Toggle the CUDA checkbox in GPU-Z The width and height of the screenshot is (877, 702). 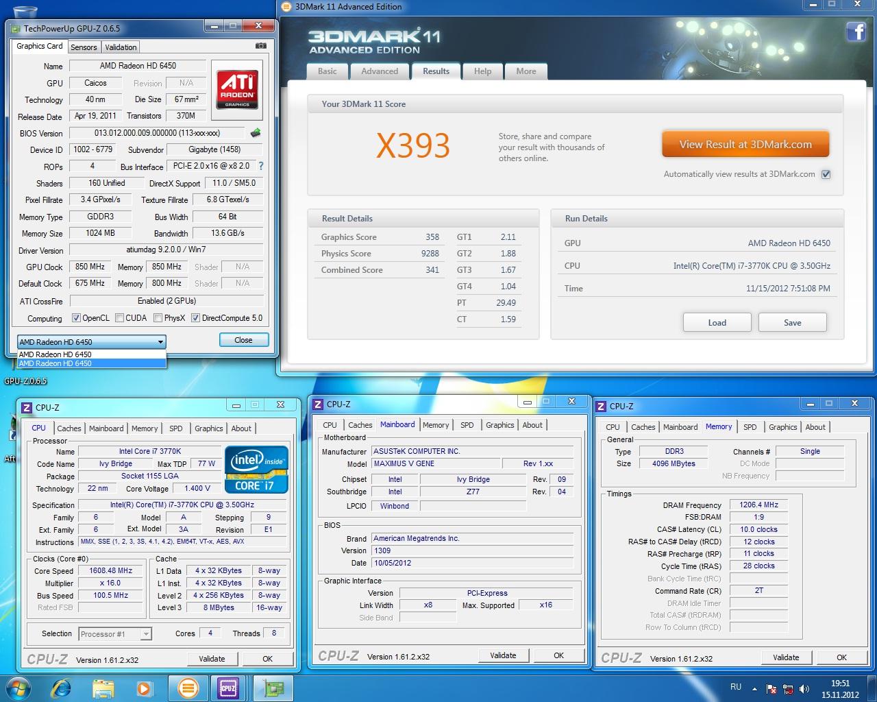click(x=120, y=318)
